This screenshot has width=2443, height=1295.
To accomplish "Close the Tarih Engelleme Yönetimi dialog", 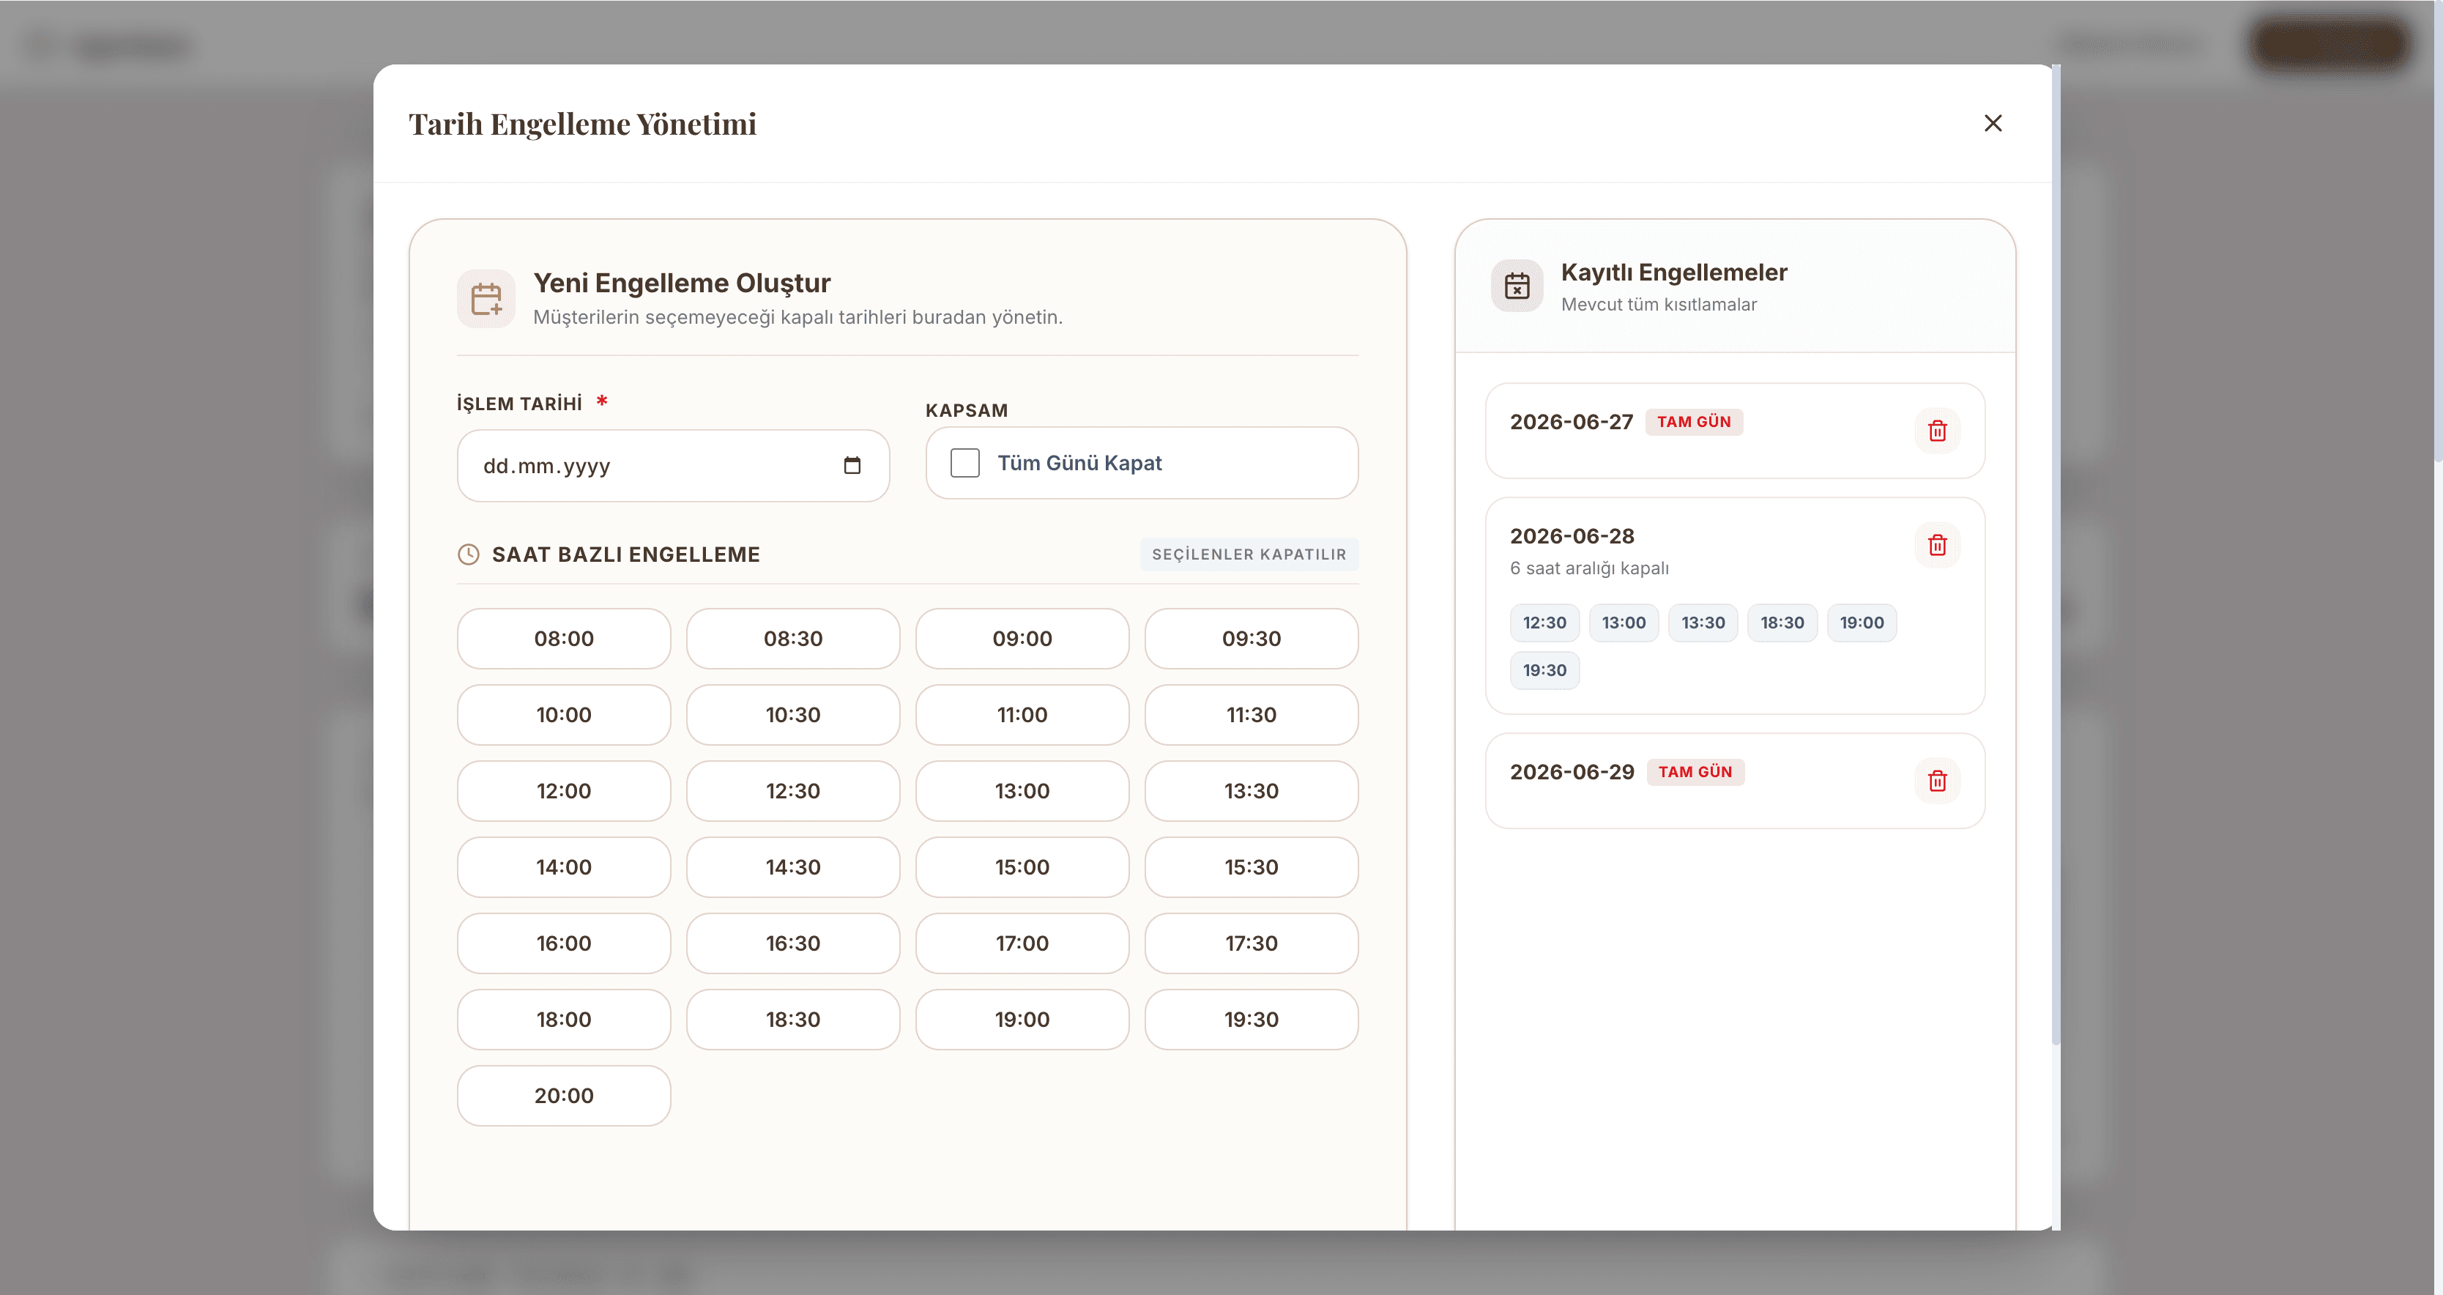I will [x=1993, y=123].
